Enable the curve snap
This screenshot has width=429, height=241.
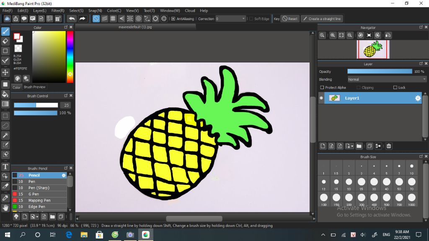coord(147,18)
